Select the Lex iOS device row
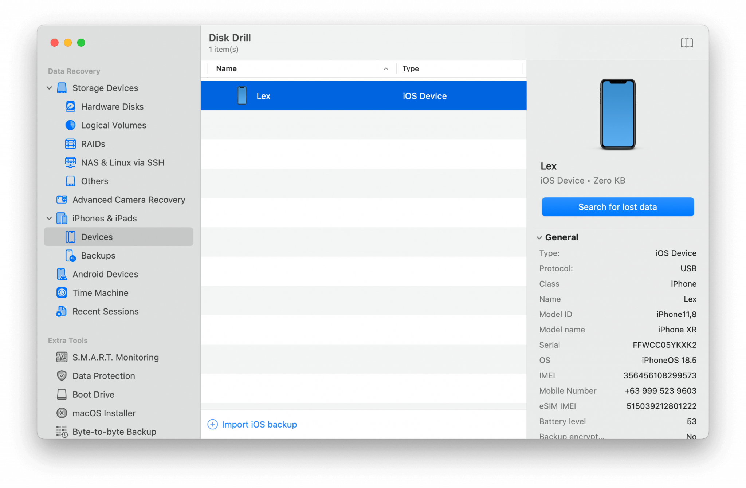This screenshot has height=488, width=746. pyautogui.click(x=363, y=95)
